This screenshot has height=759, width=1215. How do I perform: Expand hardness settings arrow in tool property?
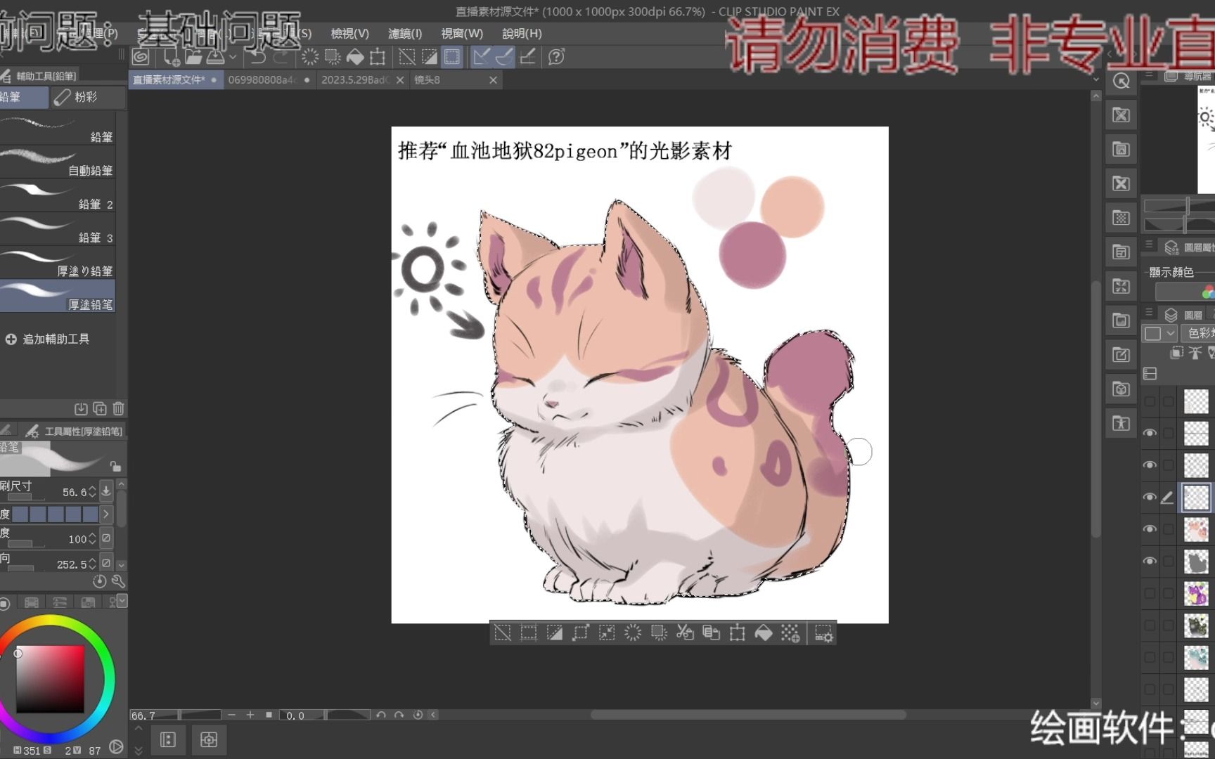click(105, 514)
